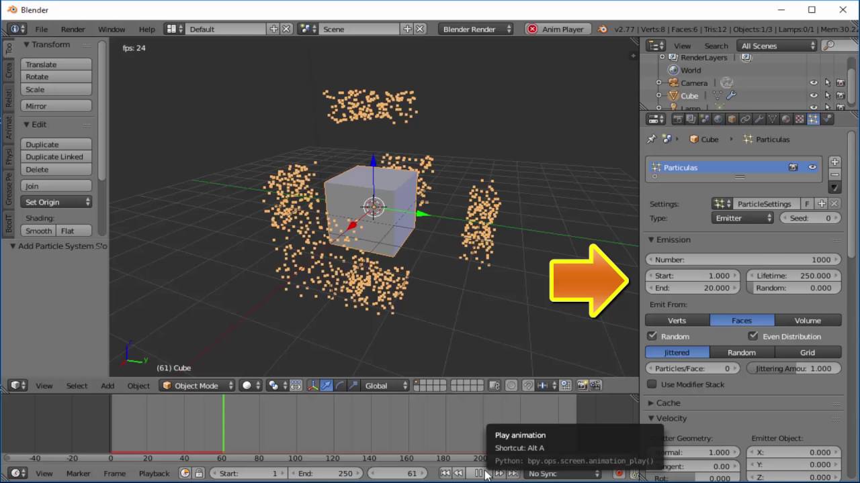860x483 pixels.
Task: Open the File menu
Action: [42, 29]
